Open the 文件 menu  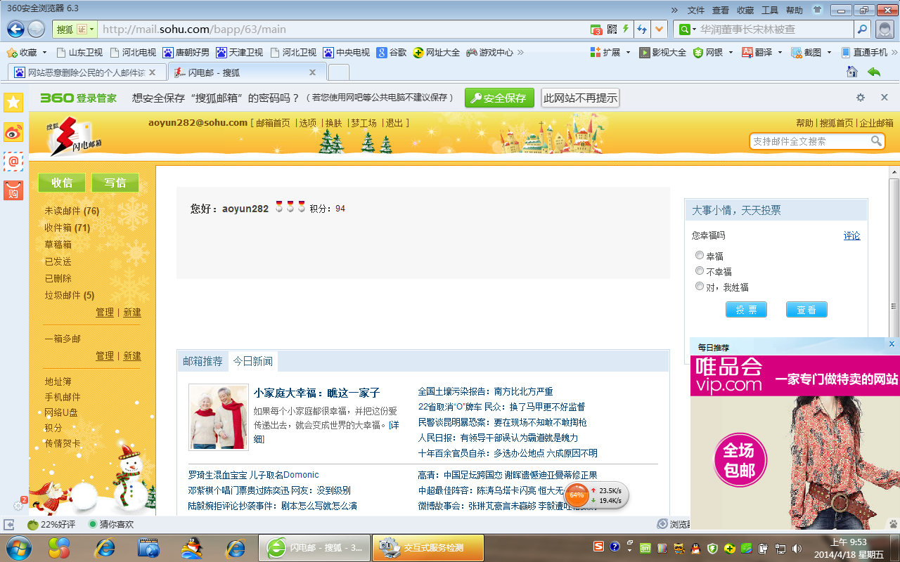tap(696, 10)
